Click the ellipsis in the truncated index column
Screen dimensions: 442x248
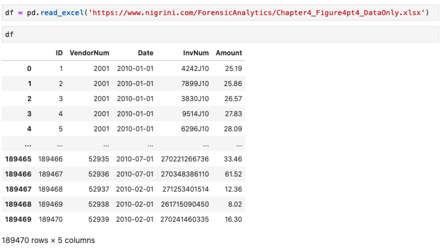(28, 145)
